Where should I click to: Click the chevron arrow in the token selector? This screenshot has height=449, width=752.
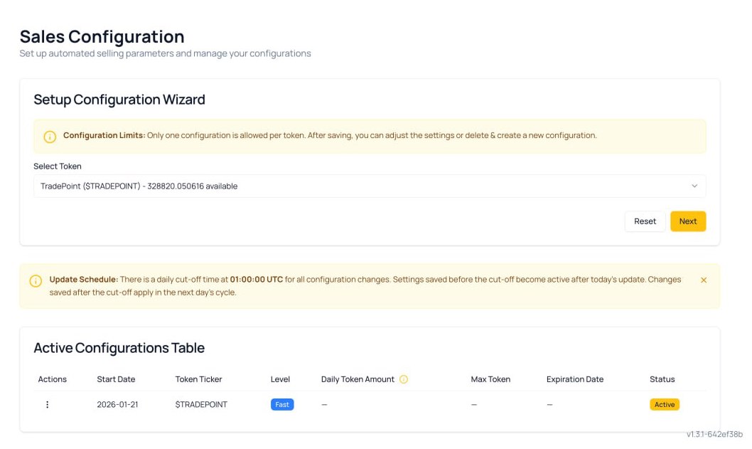click(694, 186)
